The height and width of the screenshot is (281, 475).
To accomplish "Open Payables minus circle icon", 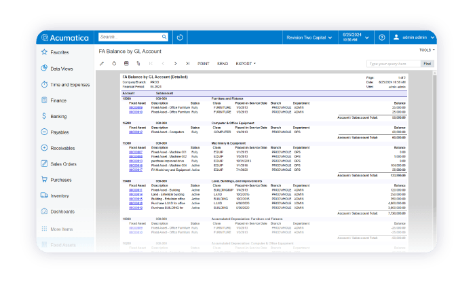I will pyautogui.click(x=44, y=132).
